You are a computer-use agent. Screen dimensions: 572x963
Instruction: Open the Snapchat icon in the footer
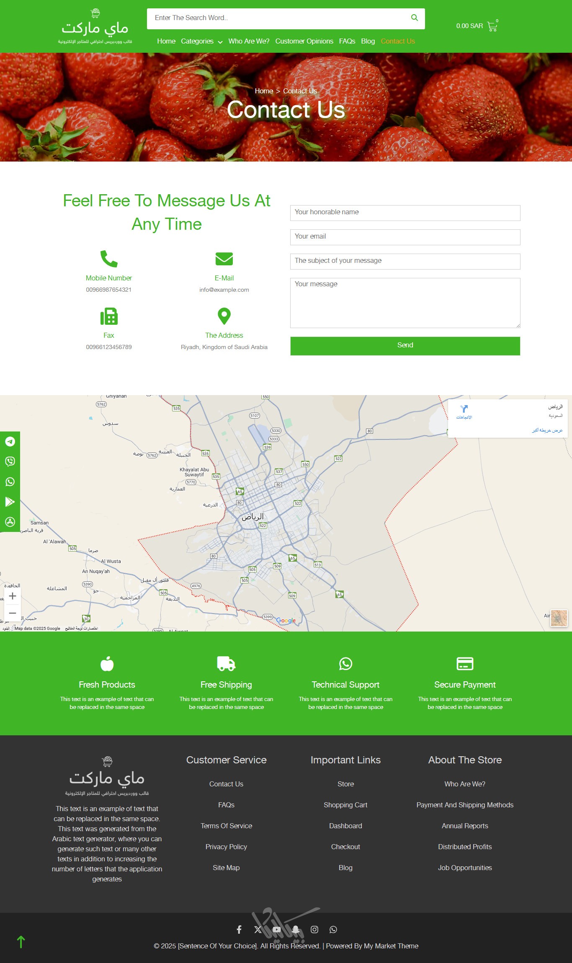(x=296, y=930)
